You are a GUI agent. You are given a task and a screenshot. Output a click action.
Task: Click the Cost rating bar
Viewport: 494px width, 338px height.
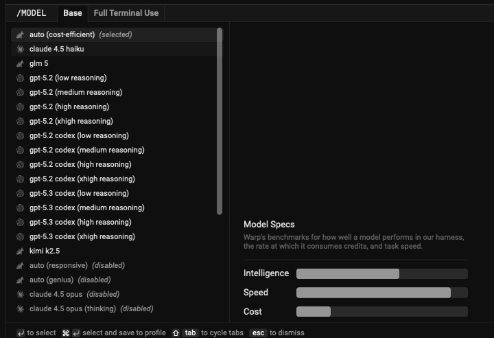click(x=382, y=312)
